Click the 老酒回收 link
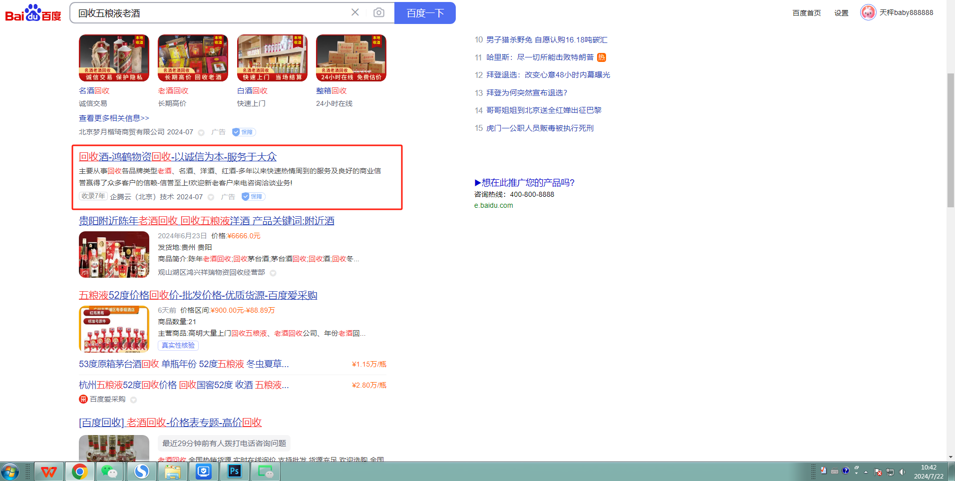This screenshot has height=481, width=955. pos(173,91)
